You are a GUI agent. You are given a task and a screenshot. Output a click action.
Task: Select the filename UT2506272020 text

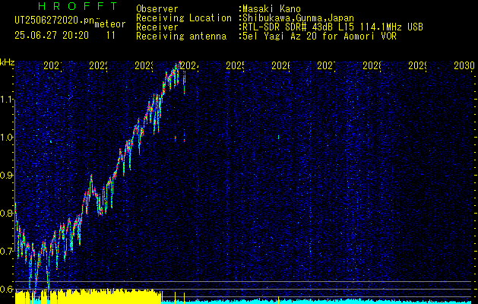tap(53, 21)
